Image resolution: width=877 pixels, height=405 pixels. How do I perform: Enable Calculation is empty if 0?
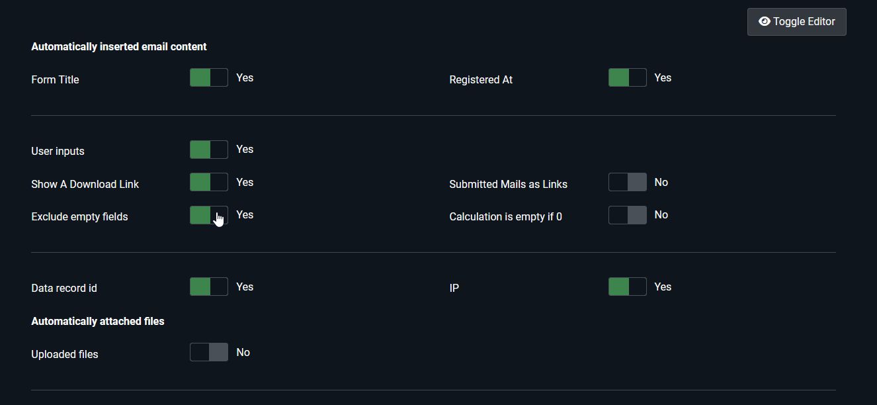[x=627, y=214]
